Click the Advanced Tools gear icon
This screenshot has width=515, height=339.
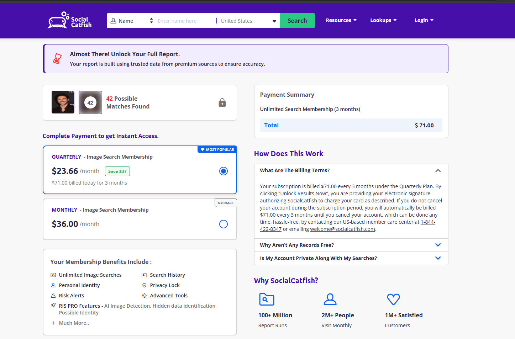point(144,296)
